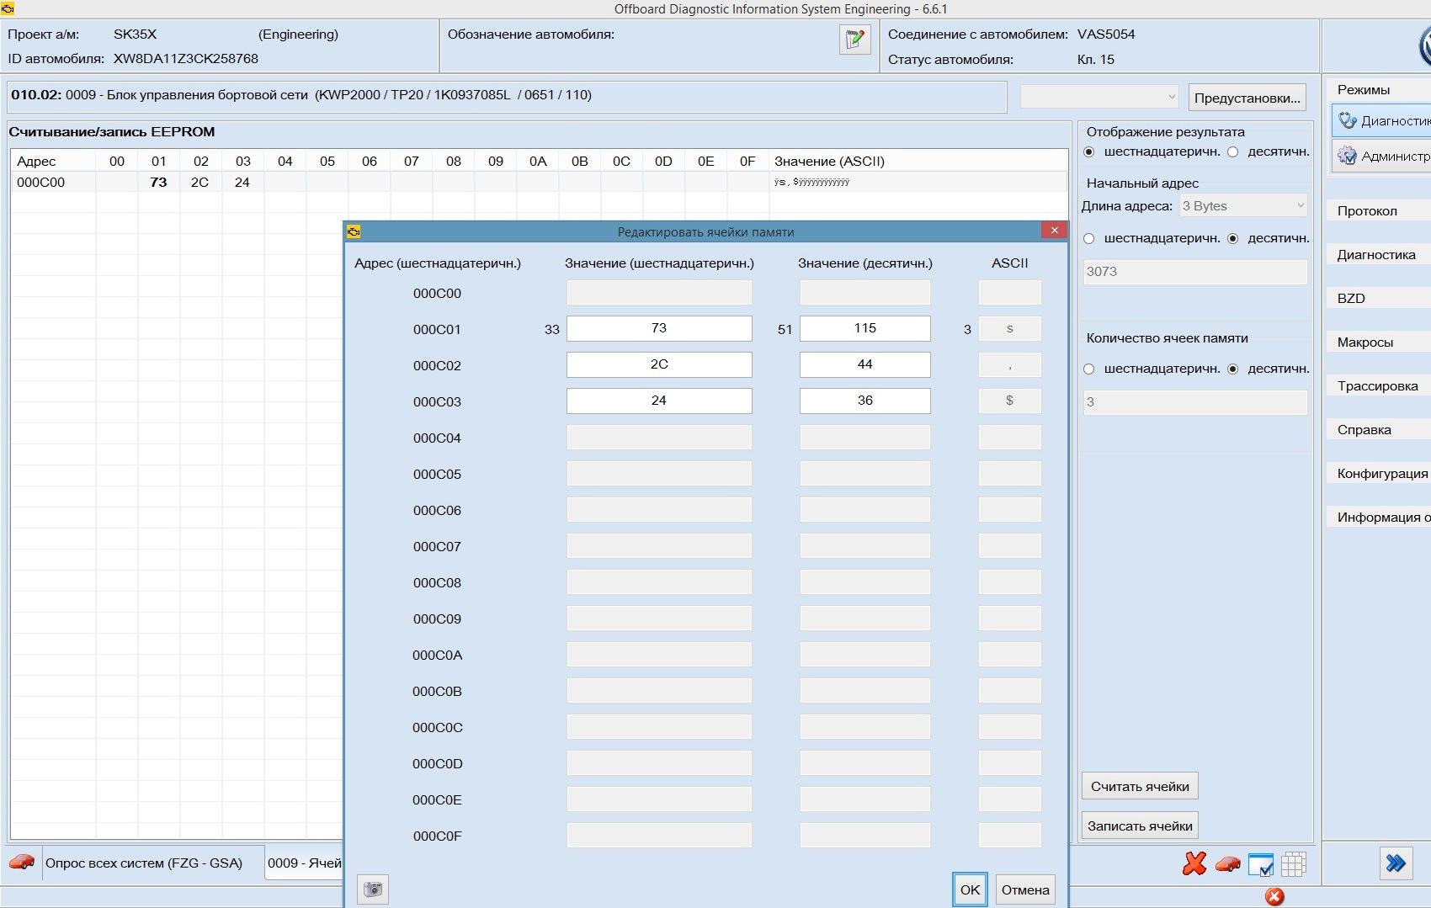The image size is (1431, 908).
Task: Open the vehicle designation edit notepad icon
Action: tap(854, 40)
